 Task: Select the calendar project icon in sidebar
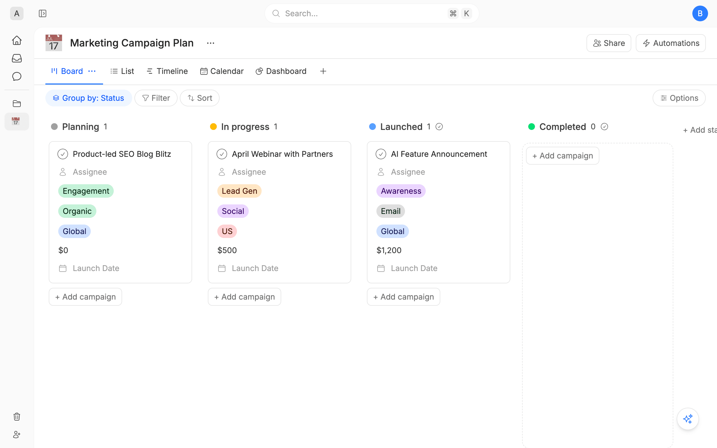tap(16, 121)
